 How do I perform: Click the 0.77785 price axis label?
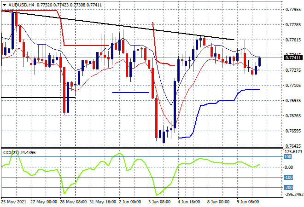click(293, 24)
